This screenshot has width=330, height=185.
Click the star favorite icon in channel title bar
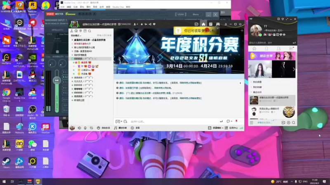tap(141, 24)
